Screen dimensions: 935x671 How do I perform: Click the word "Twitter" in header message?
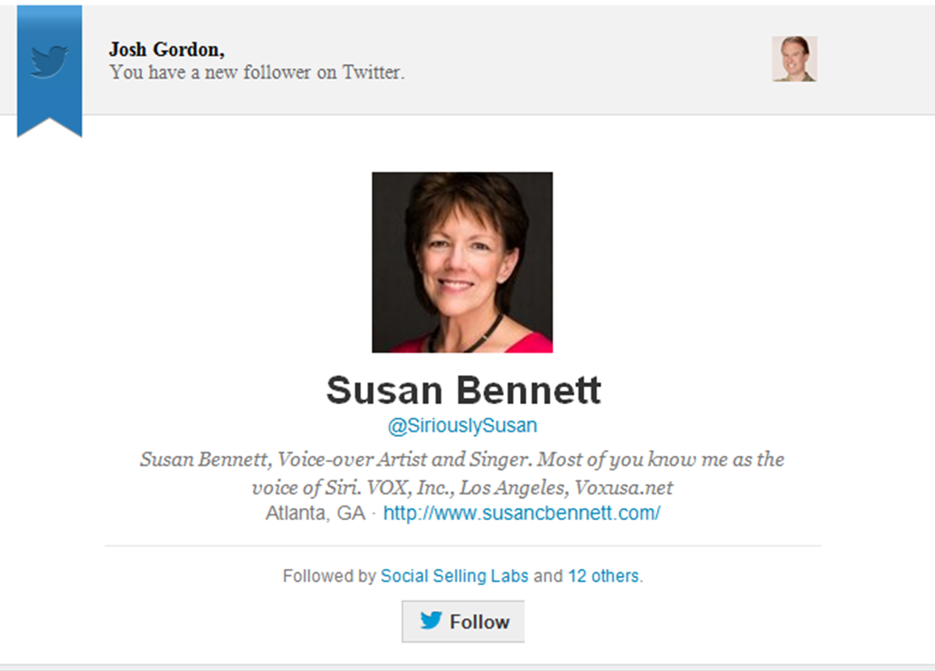coord(371,72)
